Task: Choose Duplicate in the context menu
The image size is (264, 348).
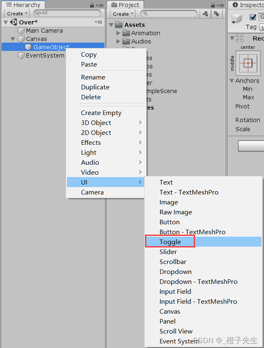Action: 105,87
